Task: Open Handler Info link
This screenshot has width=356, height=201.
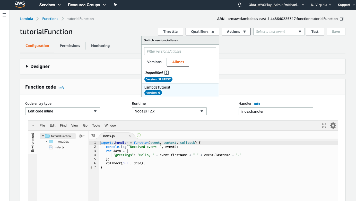Action: coord(257,104)
